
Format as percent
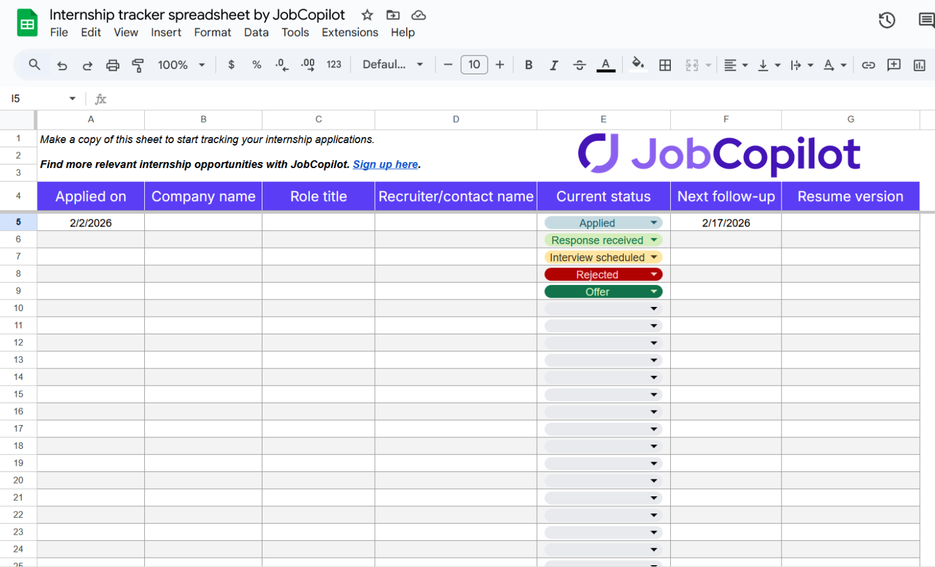click(x=257, y=65)
